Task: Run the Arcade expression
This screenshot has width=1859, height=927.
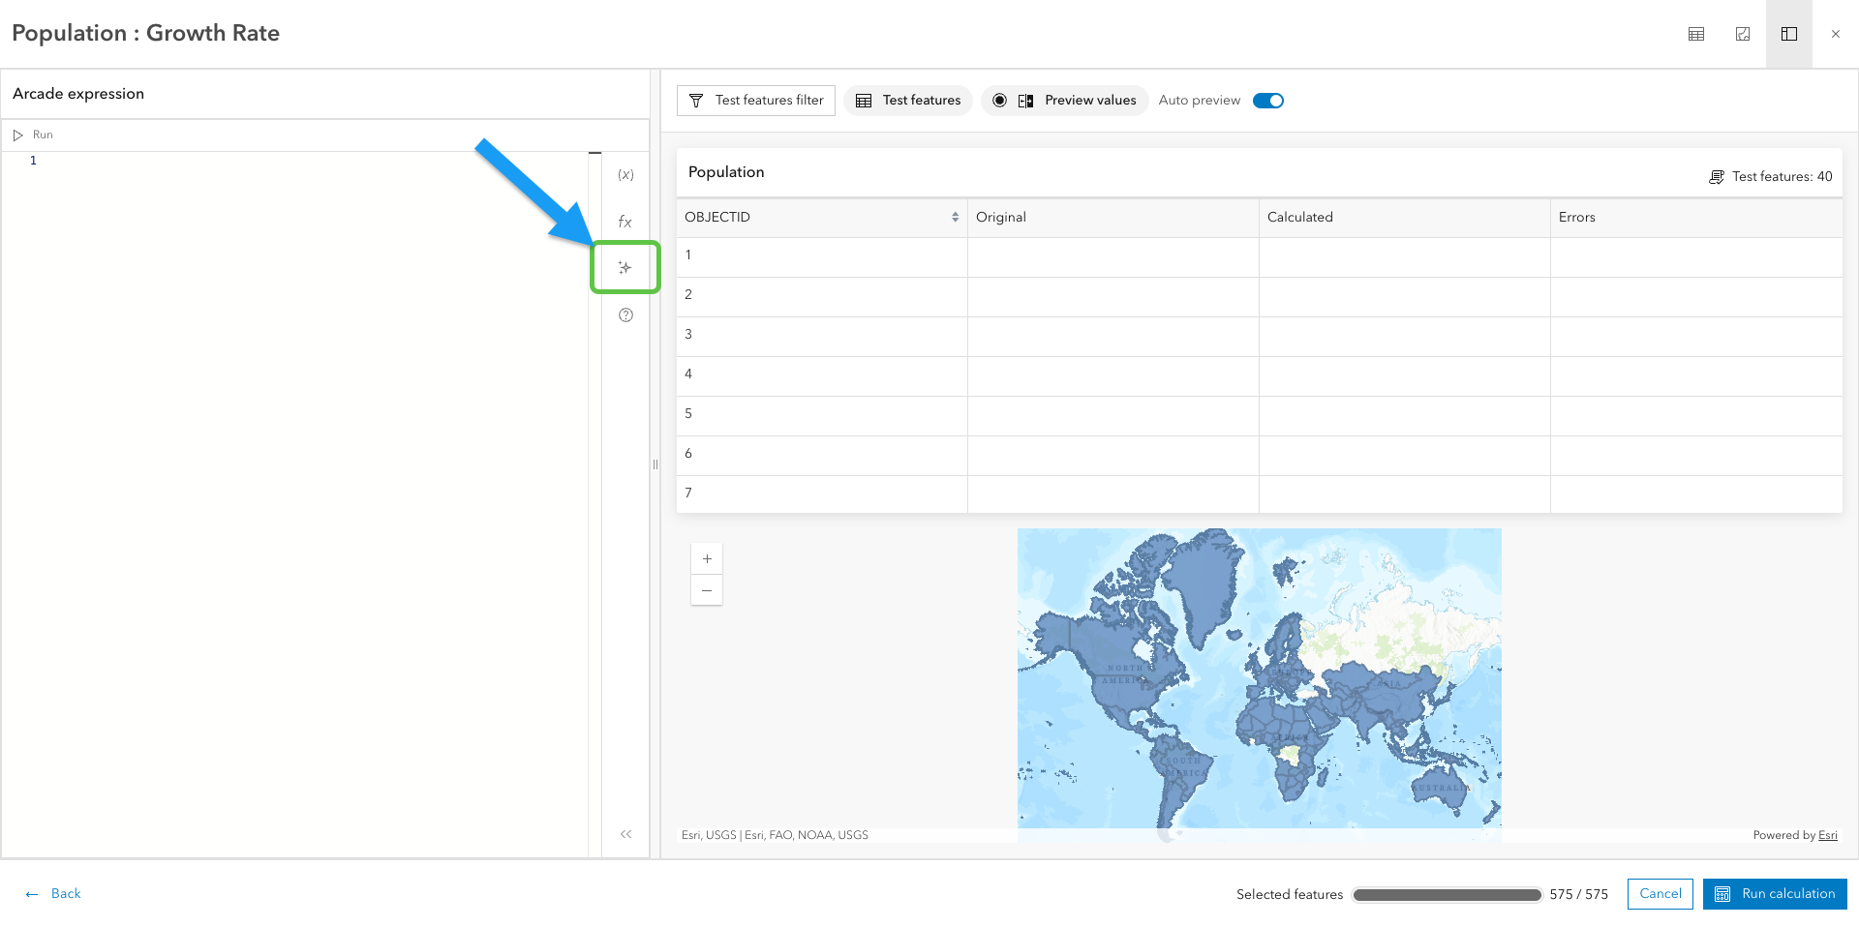Action: pyautogui.click(x=33, y=135)
